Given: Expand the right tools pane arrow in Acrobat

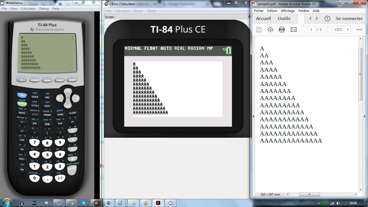Looking at the screenshot, I should point(364,116).
